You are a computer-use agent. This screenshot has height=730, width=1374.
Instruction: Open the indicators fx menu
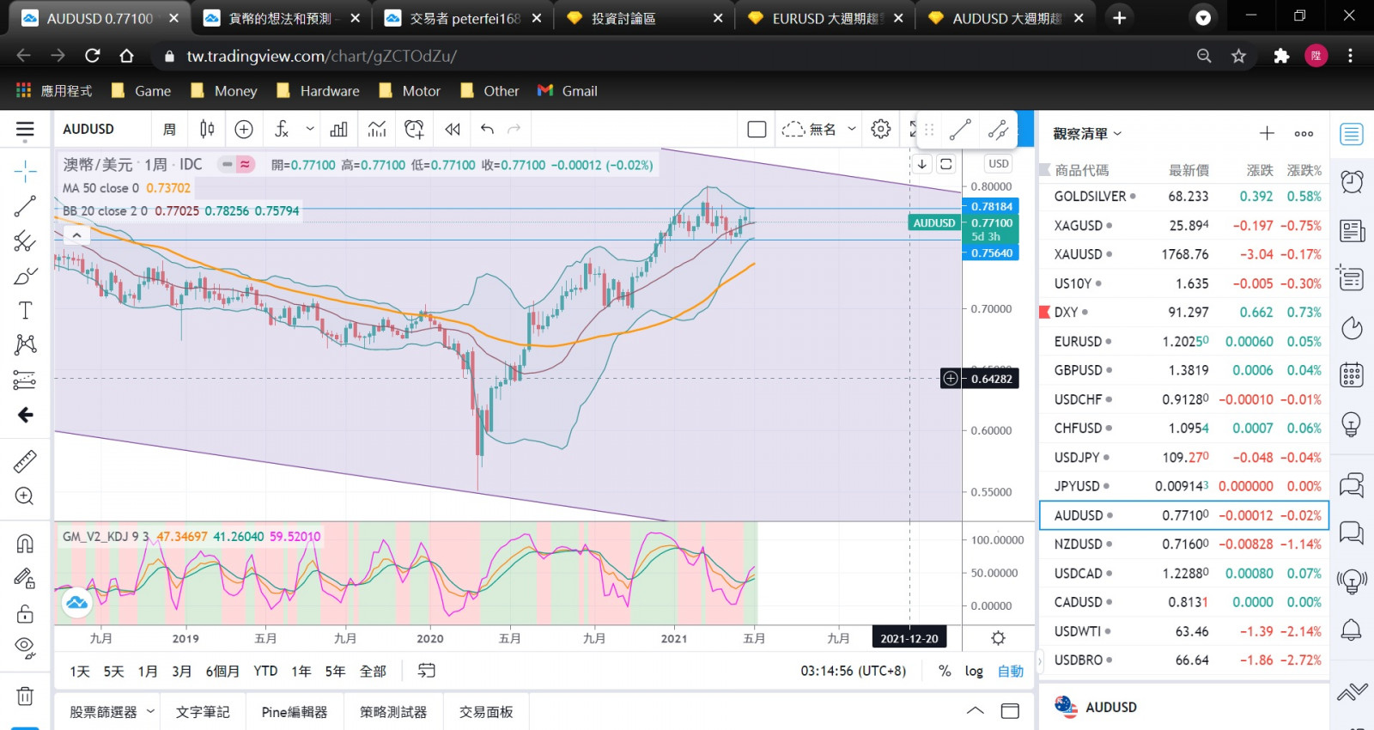click(282, 129)
